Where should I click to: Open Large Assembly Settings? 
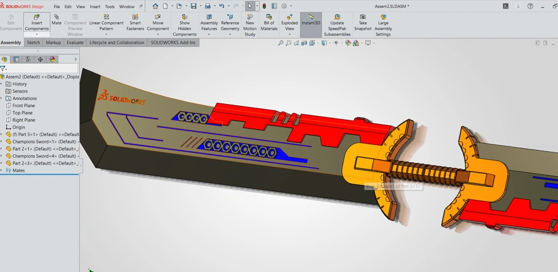pyautogui.click(x=383, y=25)
